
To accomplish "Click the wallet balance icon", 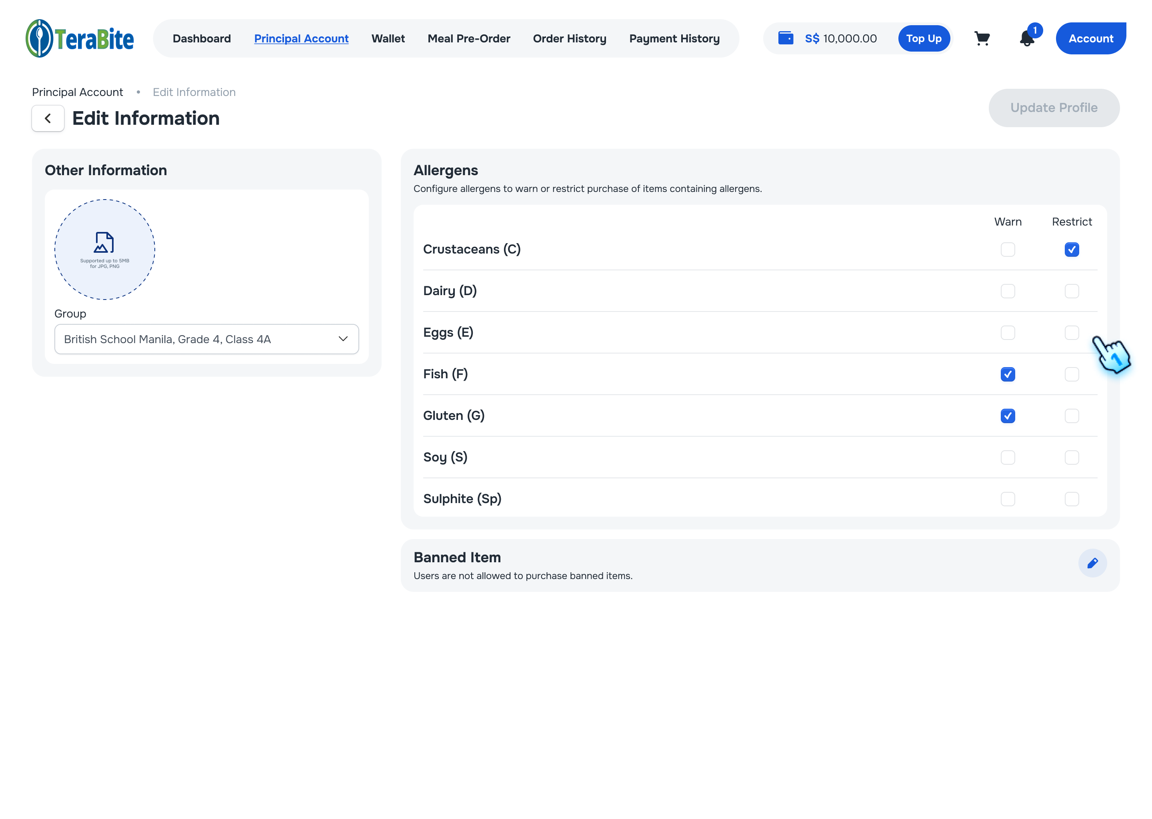I will pyautogui.click(x=785, y=38).
